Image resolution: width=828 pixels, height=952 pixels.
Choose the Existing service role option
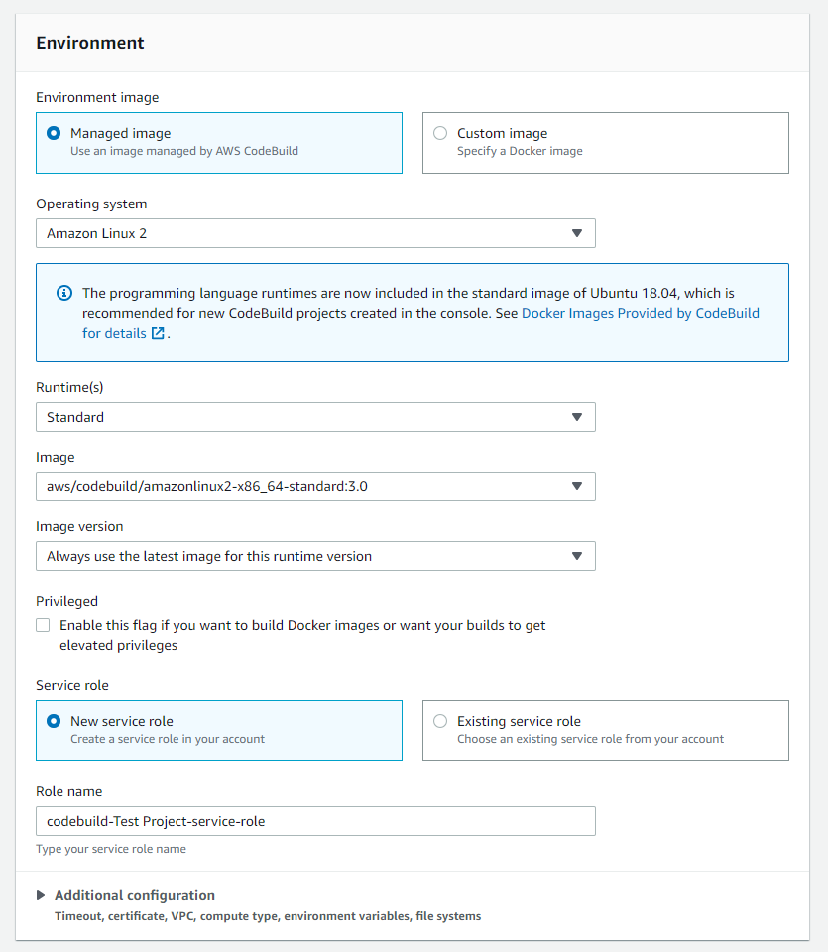(440, 721)
